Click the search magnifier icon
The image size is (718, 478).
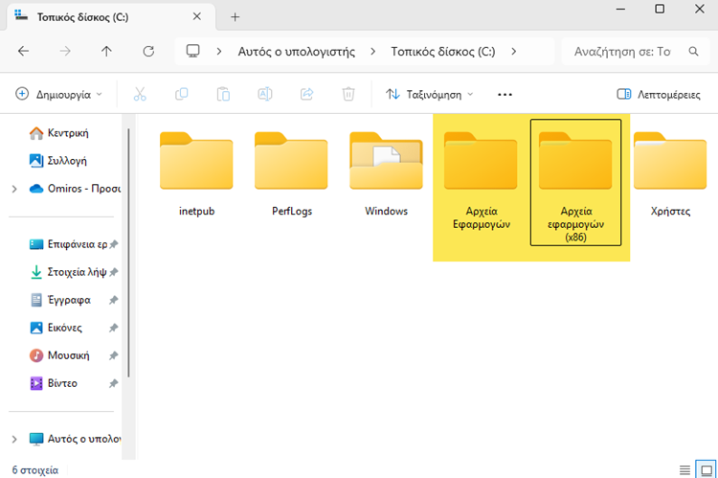pyautogui.click(x=694, y=51)
